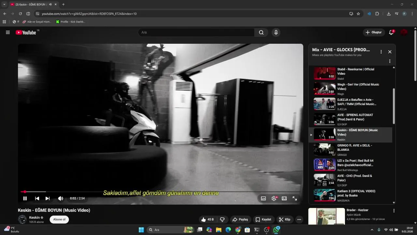Seek on the video progress bar
The height and width of the screenshot is (235, 417).
point(161,192)
